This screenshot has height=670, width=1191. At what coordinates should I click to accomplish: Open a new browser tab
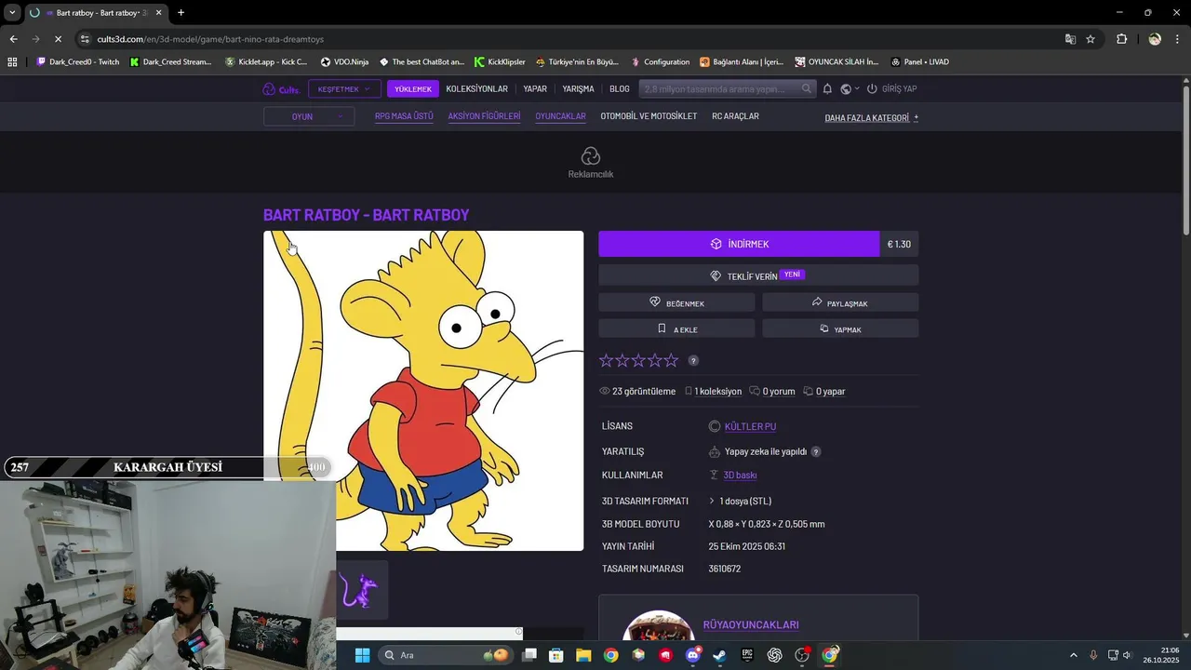coord(181,13)
